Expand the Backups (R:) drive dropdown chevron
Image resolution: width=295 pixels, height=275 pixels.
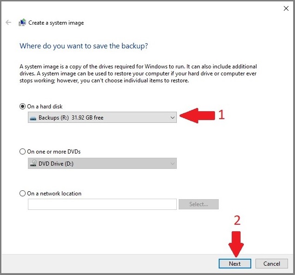[172, 118]
